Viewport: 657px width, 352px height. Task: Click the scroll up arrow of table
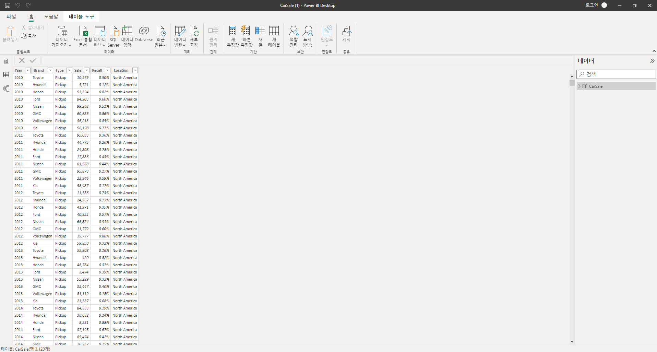click(x=572, y=77)
